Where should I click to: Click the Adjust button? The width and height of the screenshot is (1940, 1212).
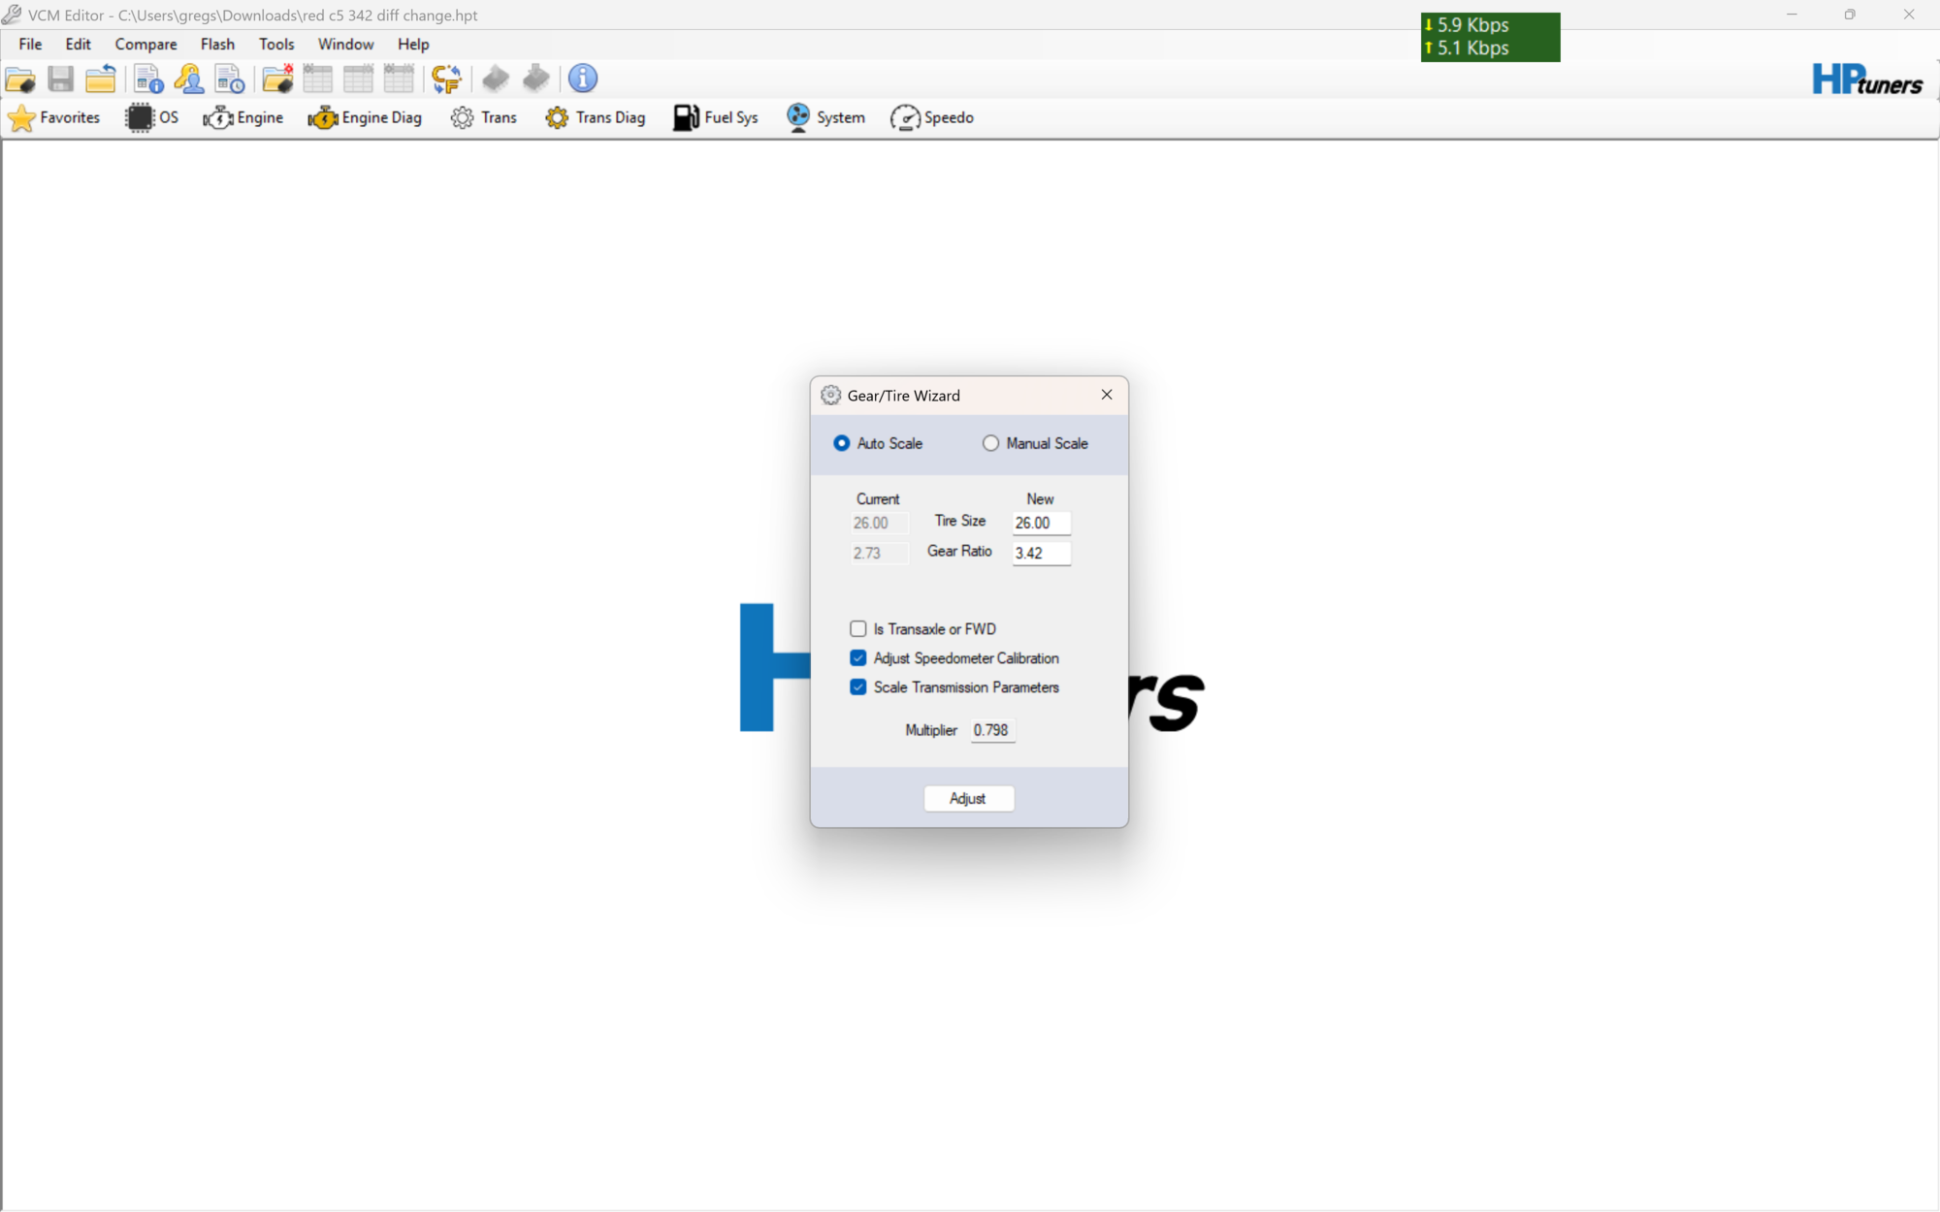click(x=968, y=798)
